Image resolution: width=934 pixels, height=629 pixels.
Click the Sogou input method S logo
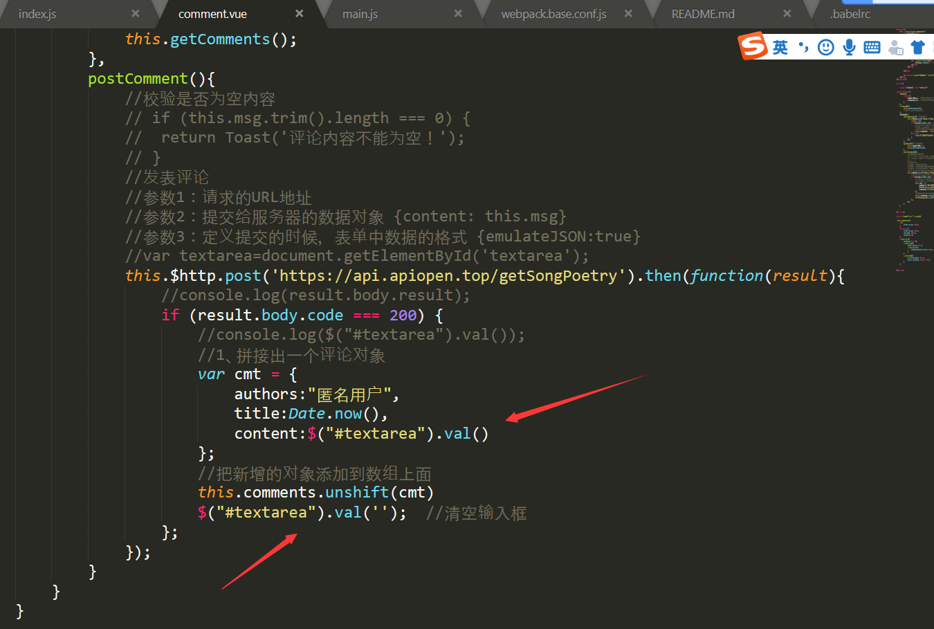coord(753,46)
